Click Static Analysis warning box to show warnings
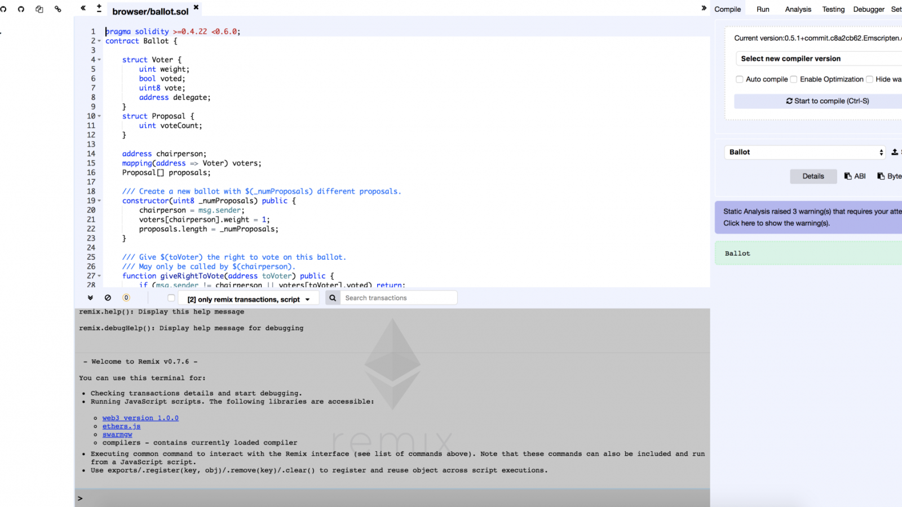This screenshot has width=902, height=507. [809, 217]
